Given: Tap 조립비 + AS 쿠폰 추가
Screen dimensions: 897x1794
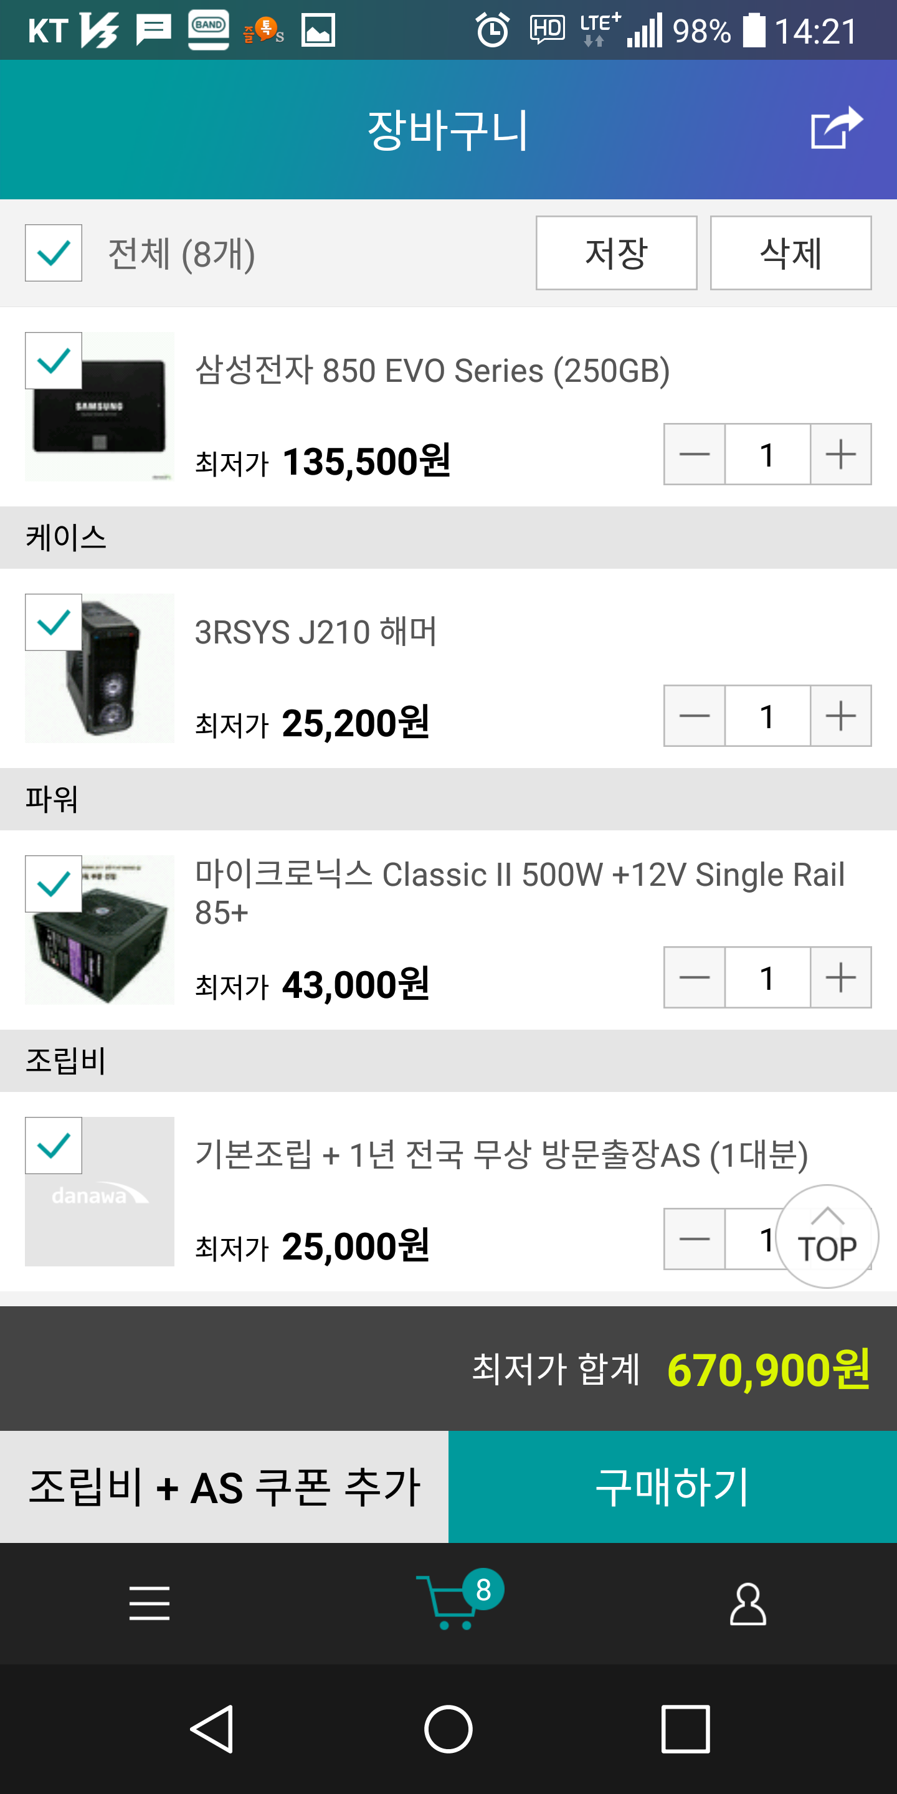Looking at the screenshot, I should [x=224, y=1487].
